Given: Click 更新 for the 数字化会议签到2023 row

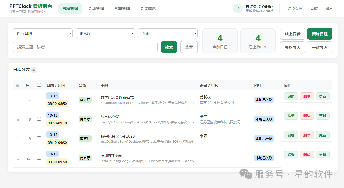Looking at the screenshot, I should [323, 135].
